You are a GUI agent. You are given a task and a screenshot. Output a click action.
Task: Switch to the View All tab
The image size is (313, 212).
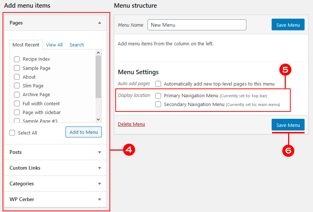(x=54, y=45)
